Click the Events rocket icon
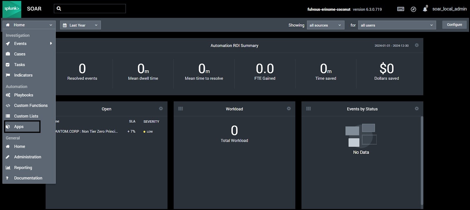 point(8,44)
